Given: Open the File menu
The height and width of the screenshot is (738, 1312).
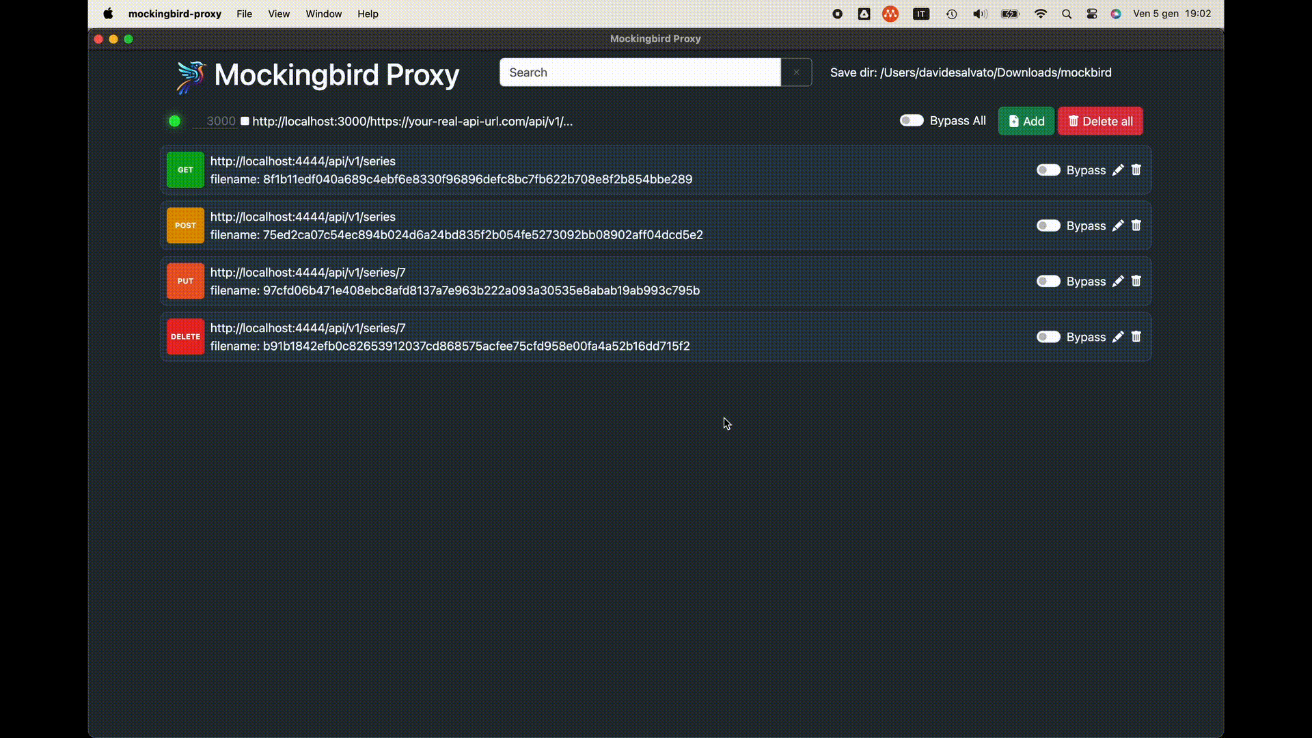Looking at the screenshot, I should (x=244, y=14).
